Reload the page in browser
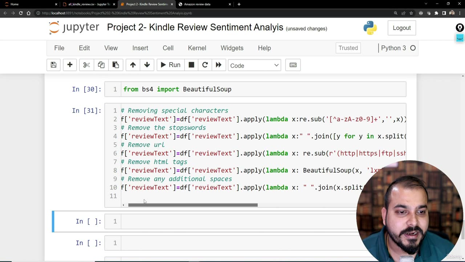465x262 pixels. click(21, 13)
